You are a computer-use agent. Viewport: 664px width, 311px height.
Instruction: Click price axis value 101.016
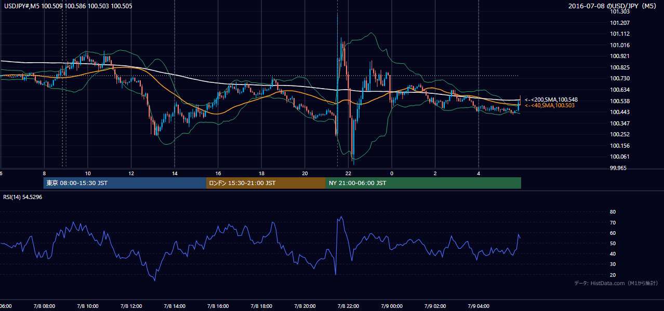(620, 45)
